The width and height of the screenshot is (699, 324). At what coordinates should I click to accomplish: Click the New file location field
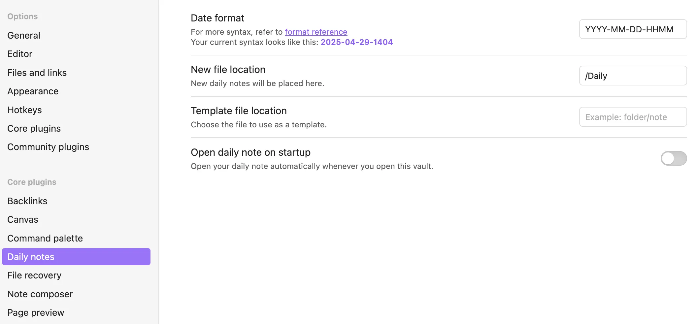[633, 76]
